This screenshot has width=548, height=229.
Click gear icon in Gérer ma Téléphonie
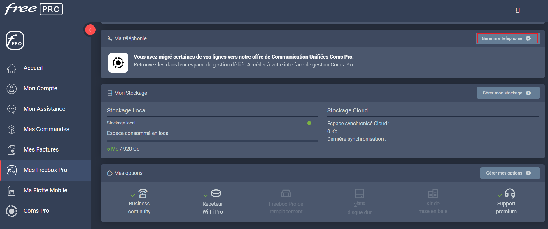[x=528, y=38]
